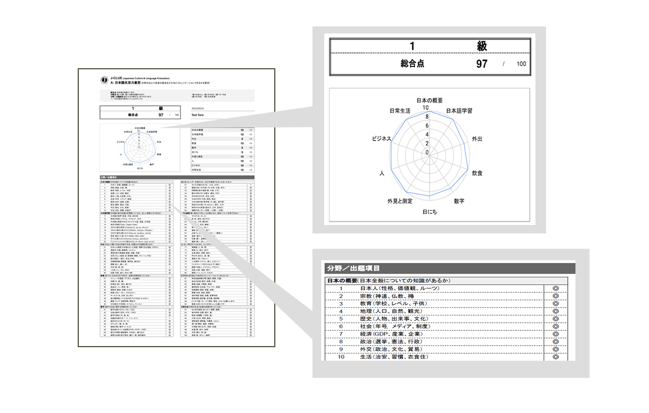
Task: Click double-circle mark for 地理 row
Action: click(555, 311)
